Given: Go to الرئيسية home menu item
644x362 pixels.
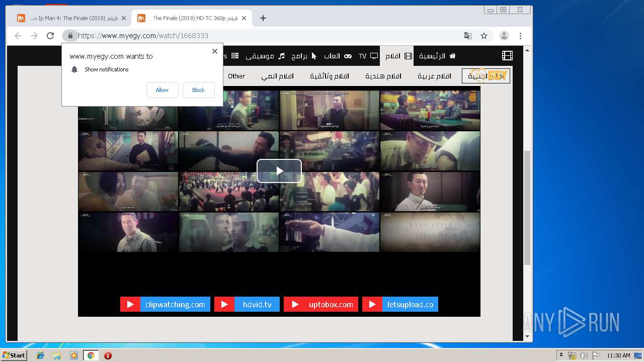Looking at the screenshot, I should [x=438, y=56].
